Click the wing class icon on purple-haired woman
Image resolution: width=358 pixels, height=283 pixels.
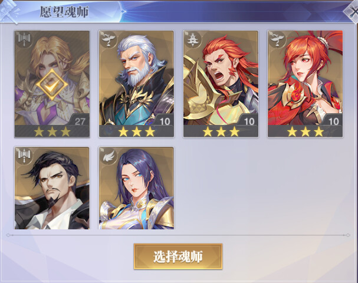[109, 156]
